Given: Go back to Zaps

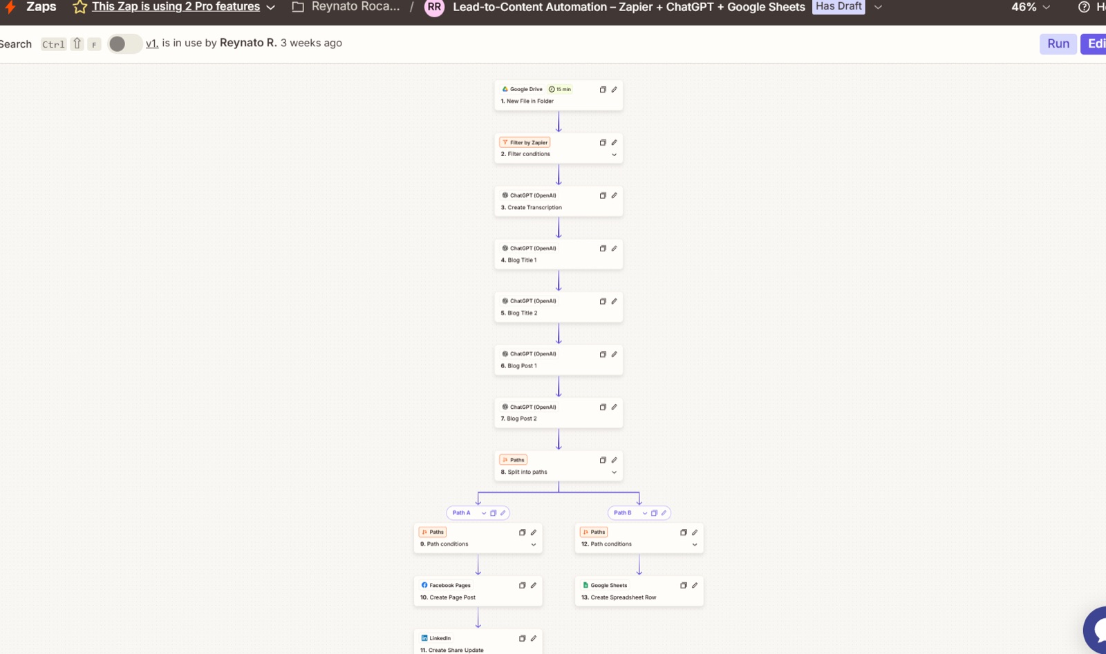Looking at the screenshot, I should point(41,7).
